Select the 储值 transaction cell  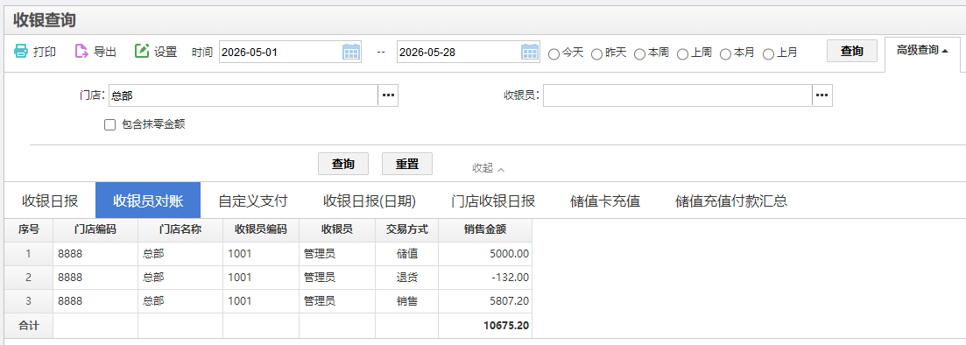tap(407, 254)
